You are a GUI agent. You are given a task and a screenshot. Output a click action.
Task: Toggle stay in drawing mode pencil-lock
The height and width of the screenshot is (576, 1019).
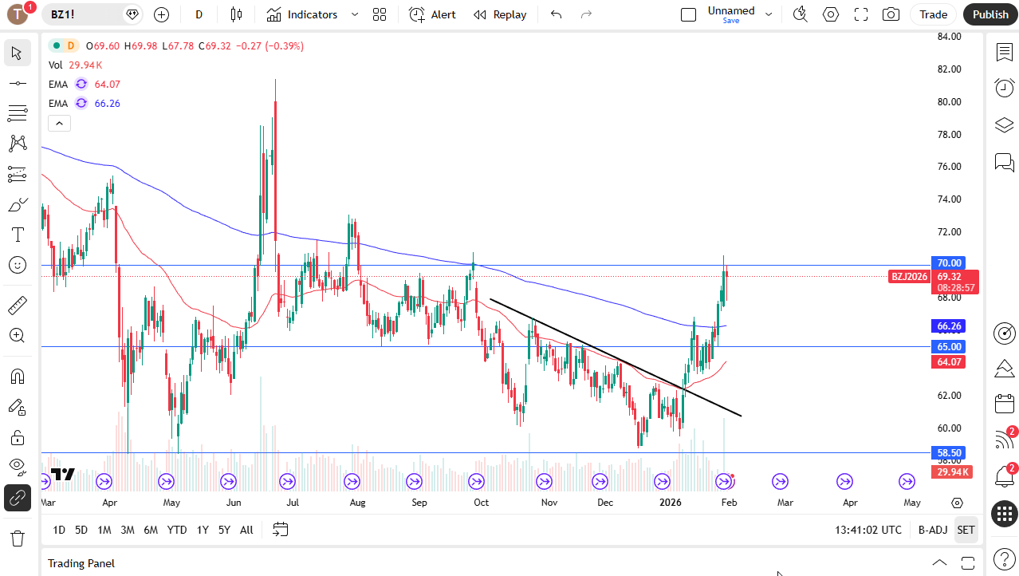(18, 407)
